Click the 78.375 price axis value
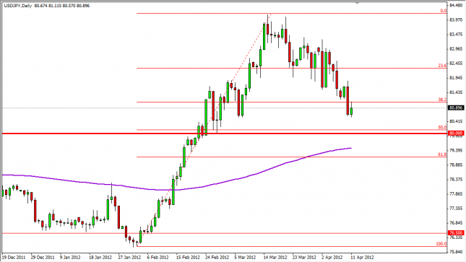The width and height of the screenshot is (466, 262). point(456,179)
